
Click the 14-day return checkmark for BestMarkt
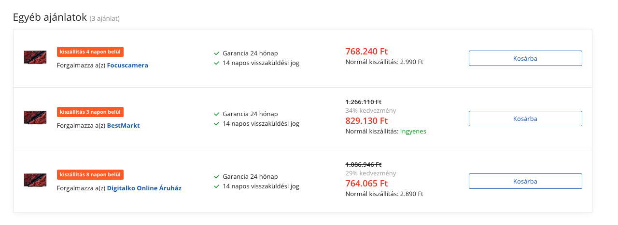(x=217, y=124)
